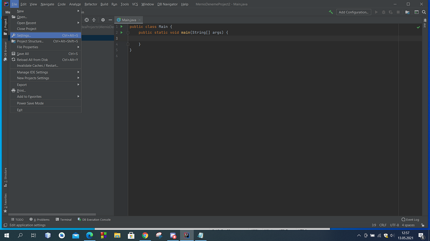Open the Search Everywhere magnifier icon
The width and height of the screenshot is (430, 241).
coord(424,12)
